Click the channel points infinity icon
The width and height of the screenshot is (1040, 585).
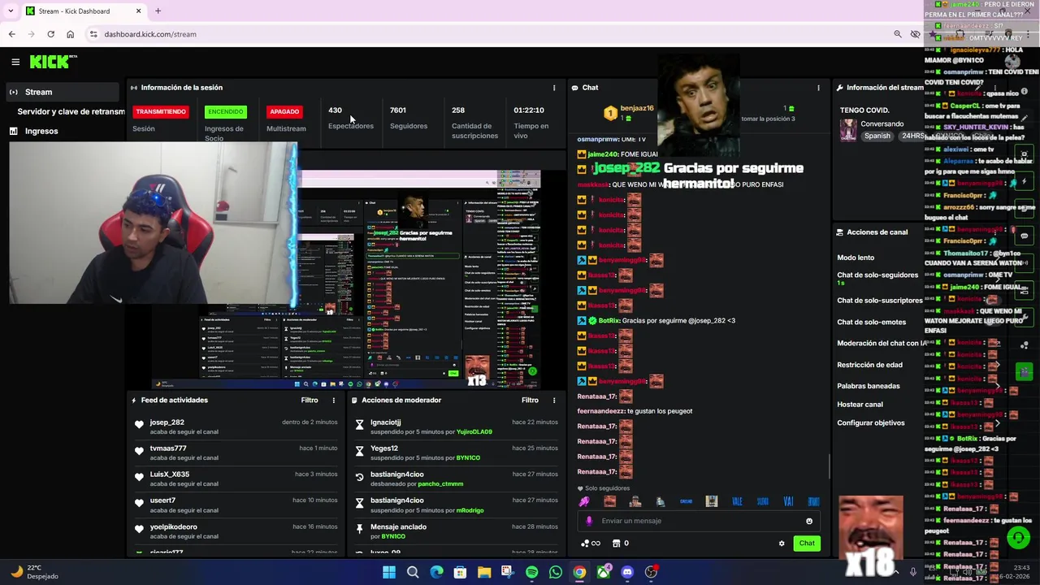coord(591,544)
